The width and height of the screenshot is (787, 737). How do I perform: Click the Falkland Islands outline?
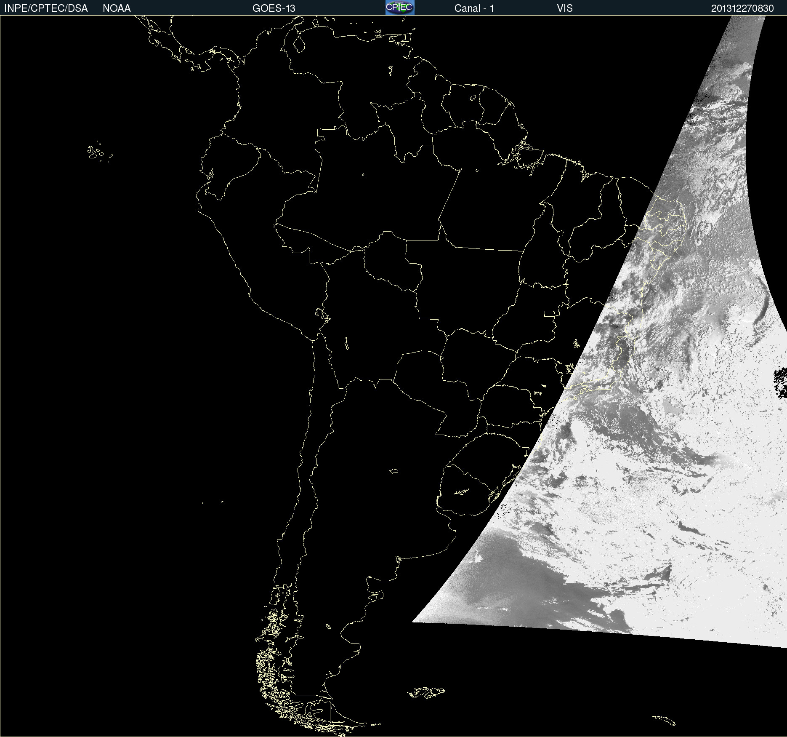tap(426, 692)
